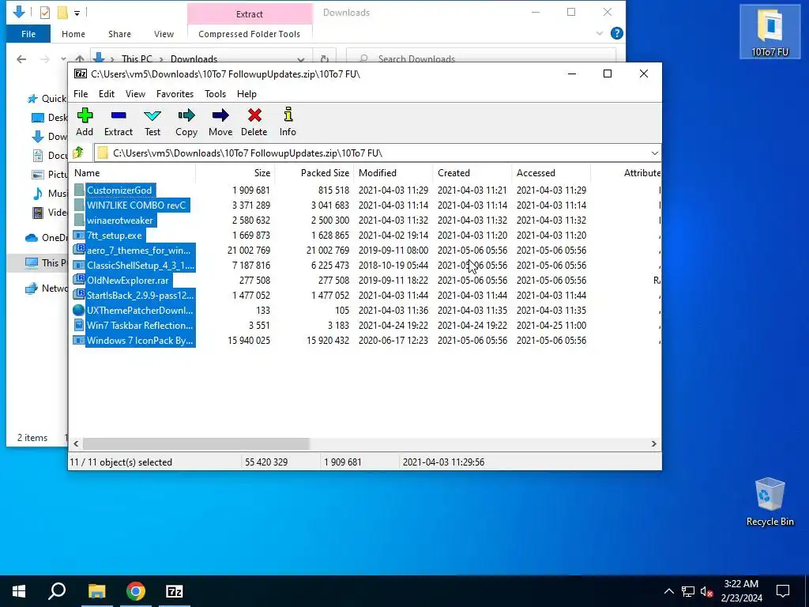Open the Help menu in 7-Zip

[x=246, y=94]
